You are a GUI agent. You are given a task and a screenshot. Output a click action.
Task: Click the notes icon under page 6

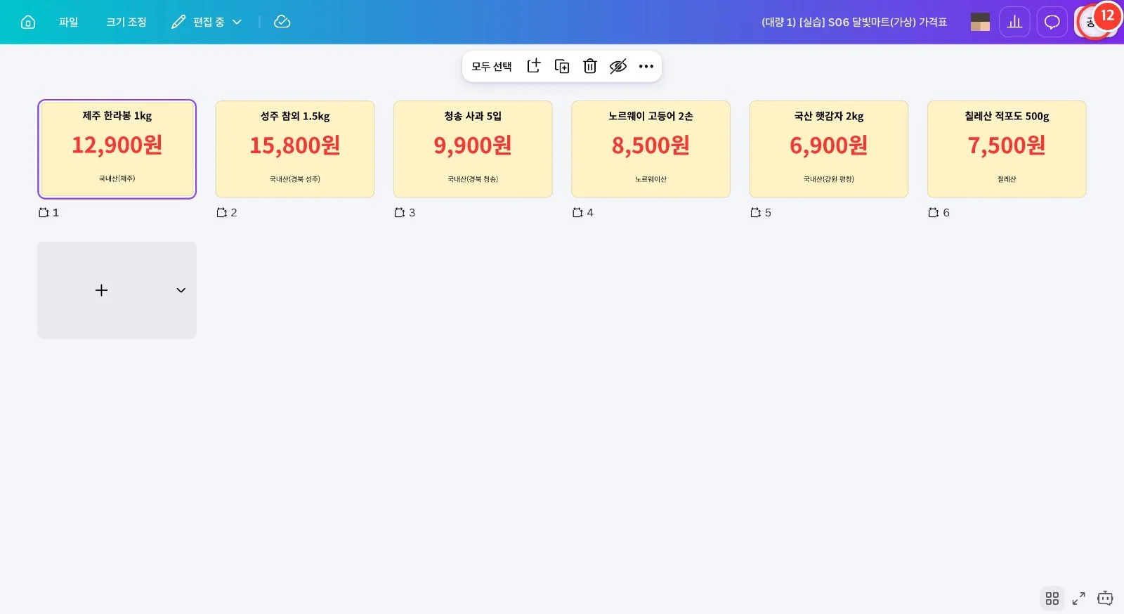[x=934, y=212]
